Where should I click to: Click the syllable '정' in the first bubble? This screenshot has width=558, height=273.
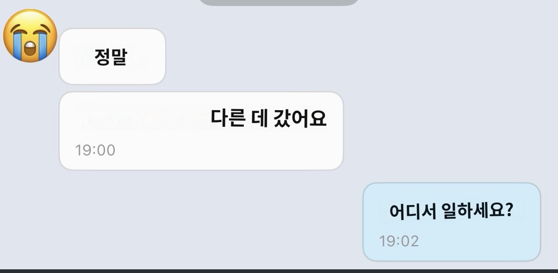tap(103, 57)
